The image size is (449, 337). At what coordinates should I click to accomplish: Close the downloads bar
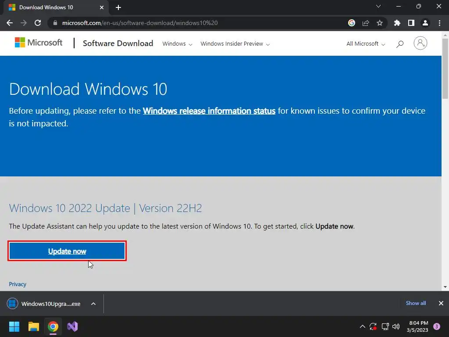(441, 303)
